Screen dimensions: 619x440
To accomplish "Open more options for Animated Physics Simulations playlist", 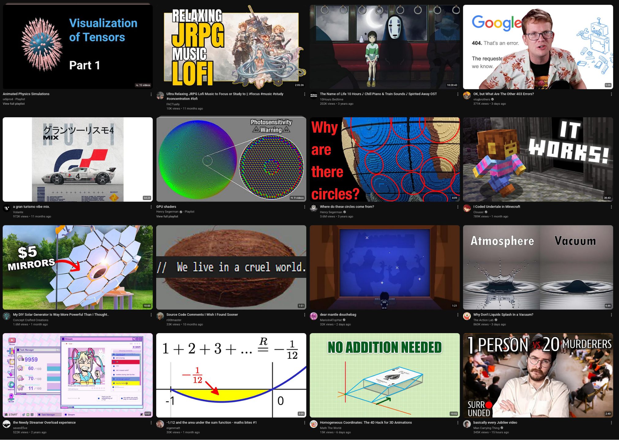I will point(151,94).
